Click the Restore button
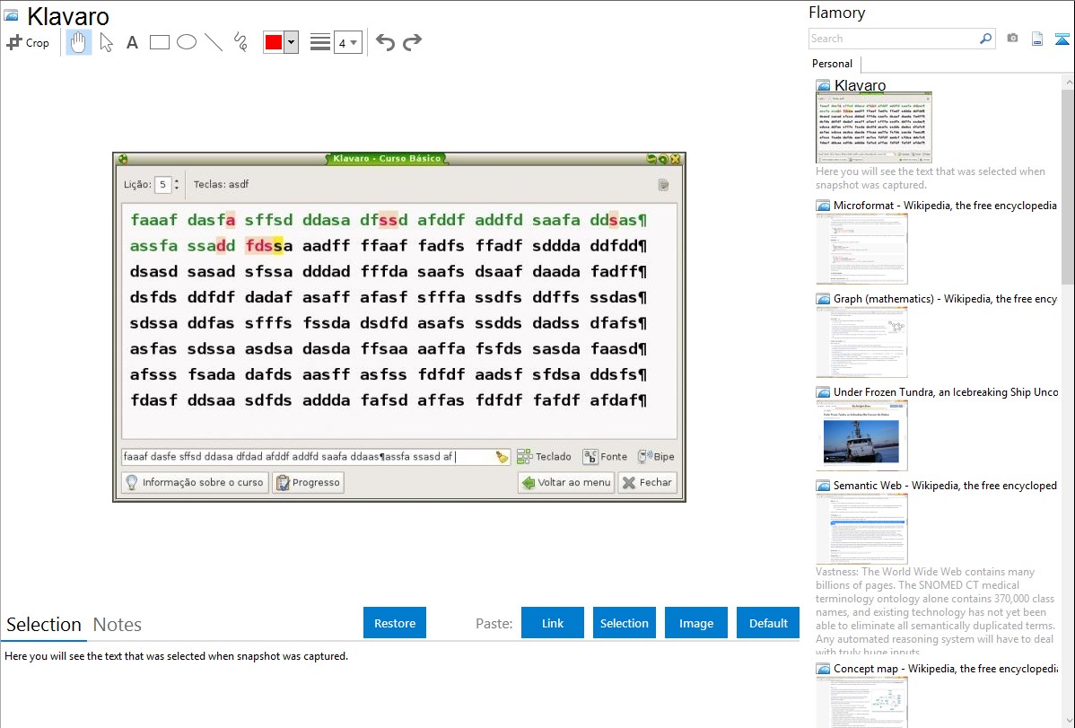Viewport: 1075px width, 728px height. [x=395, y=623]
